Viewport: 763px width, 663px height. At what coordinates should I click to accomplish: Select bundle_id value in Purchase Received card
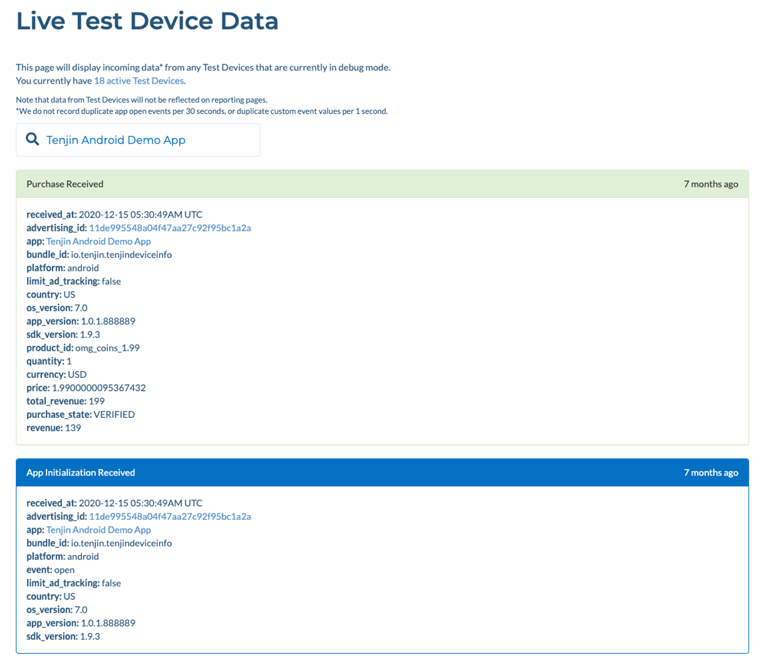pos(121,255)
